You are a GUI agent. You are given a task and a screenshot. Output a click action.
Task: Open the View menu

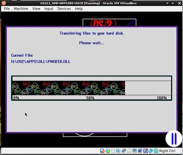pyautogui.click(x=36, y=9)
